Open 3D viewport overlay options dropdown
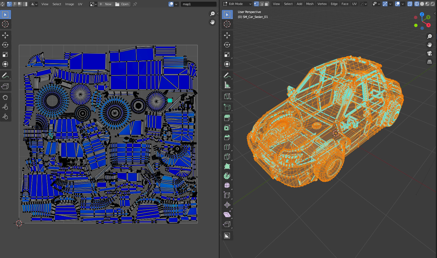 (403, 4)
